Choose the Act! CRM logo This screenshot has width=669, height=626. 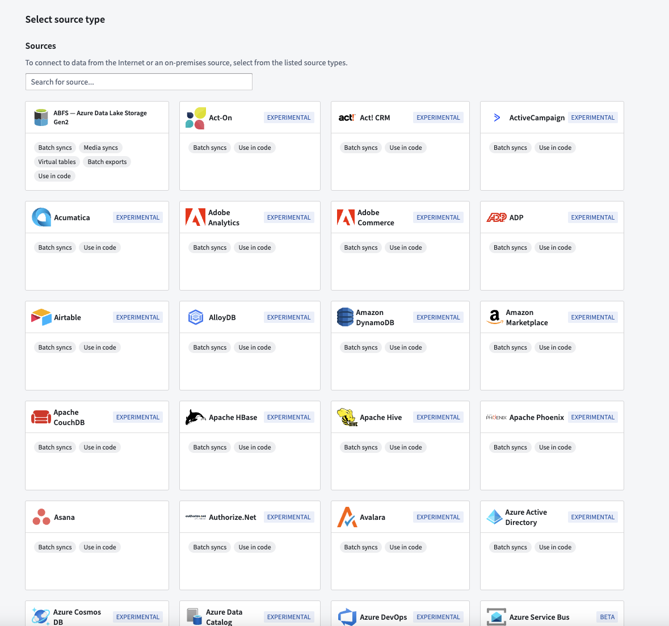point(347,117)
